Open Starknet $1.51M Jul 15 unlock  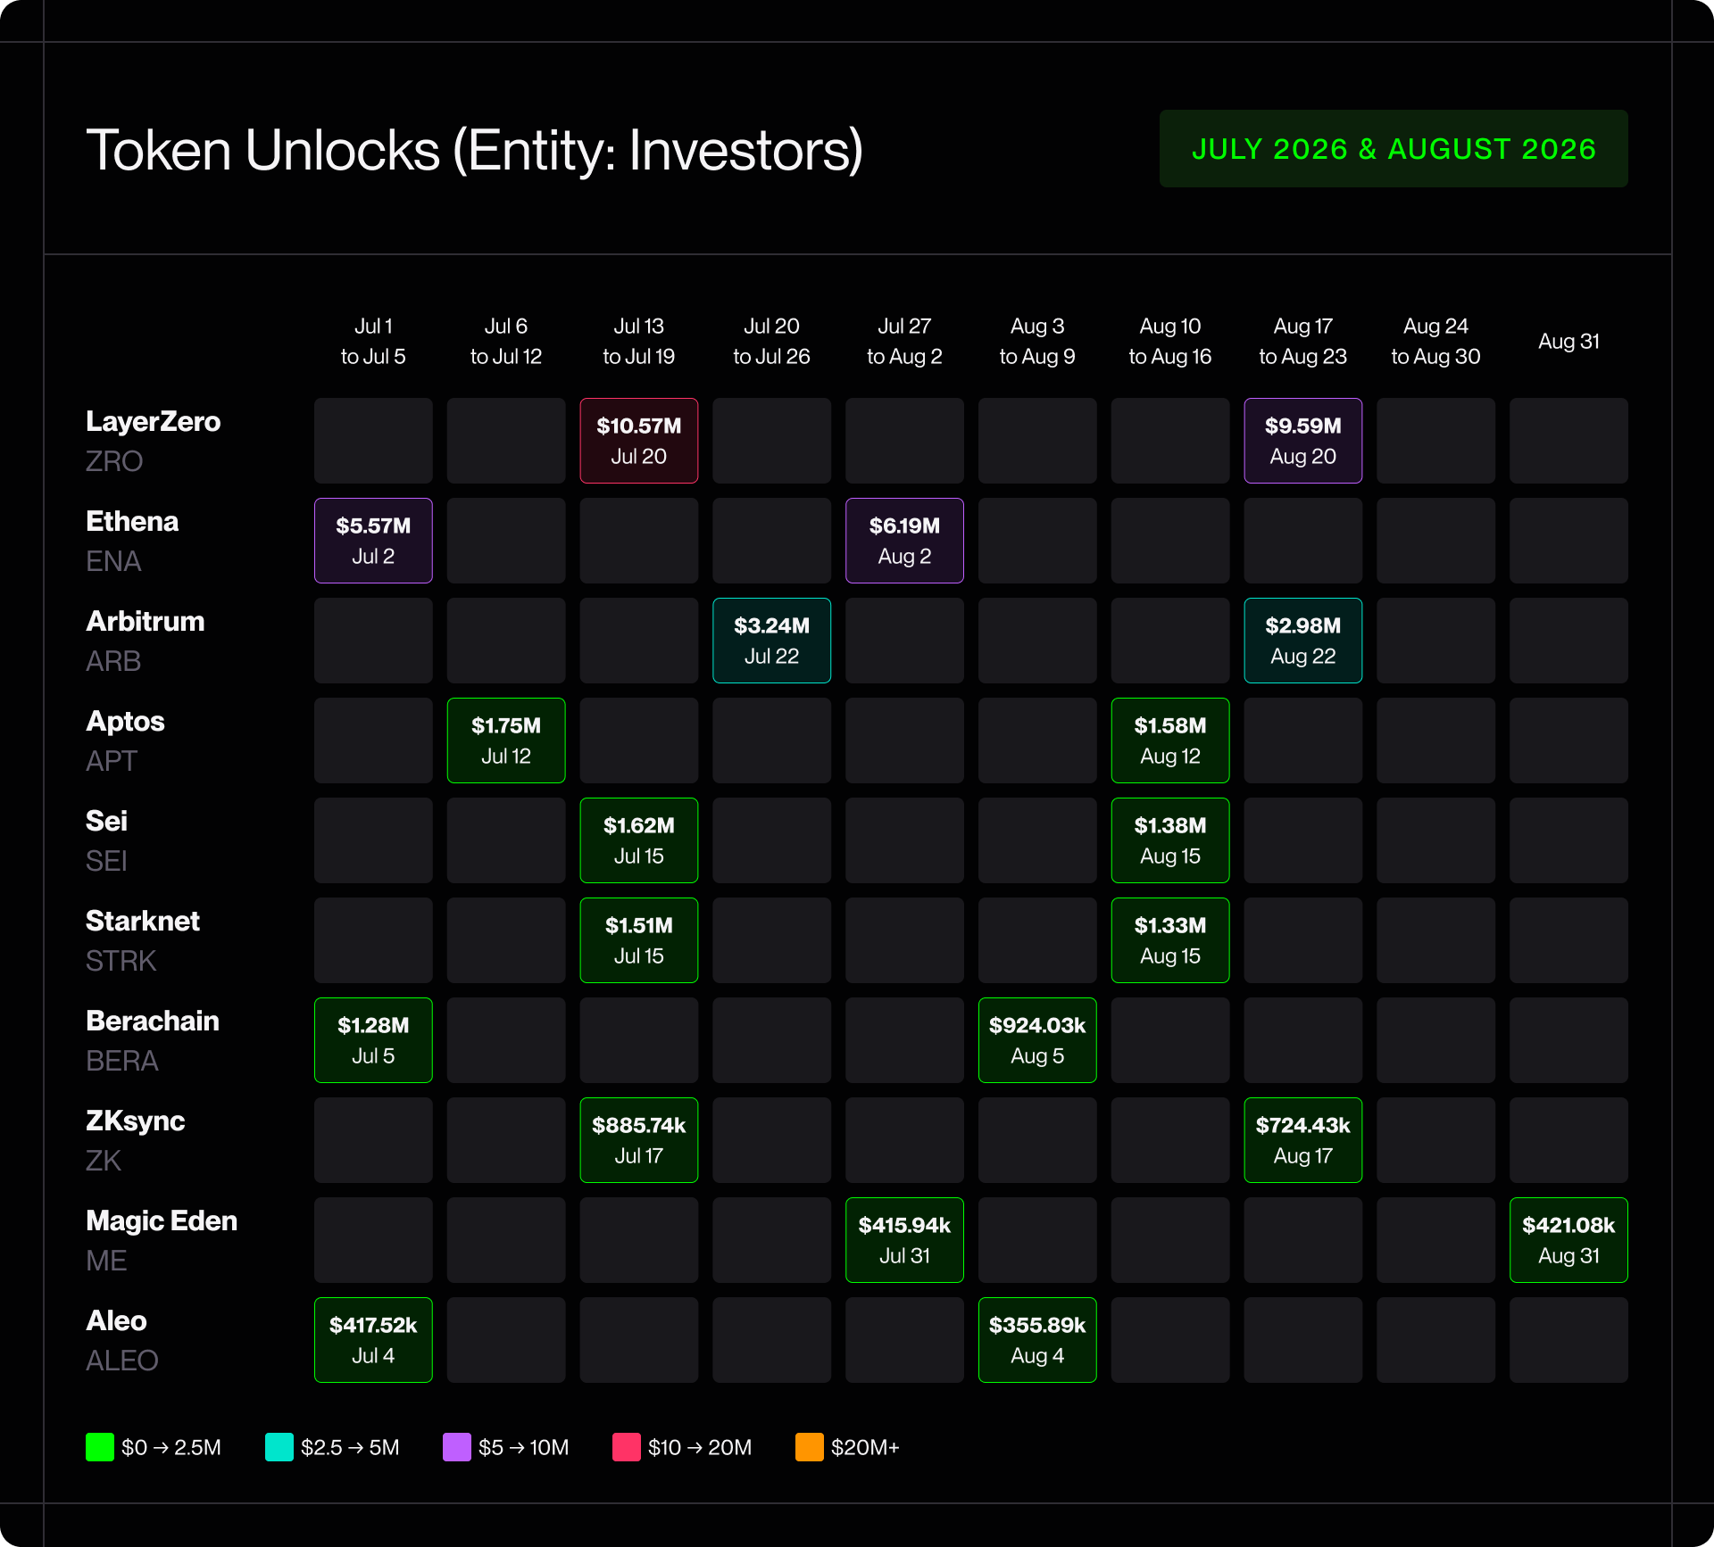pos(639,940)
